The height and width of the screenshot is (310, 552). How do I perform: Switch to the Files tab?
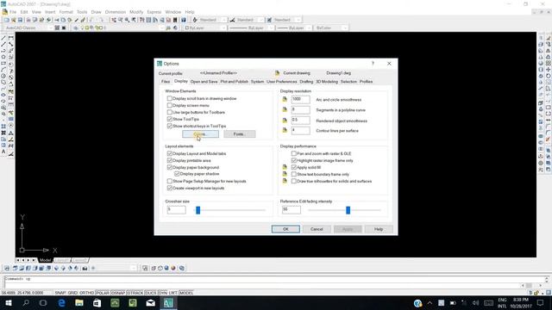(x=166, y=82)
